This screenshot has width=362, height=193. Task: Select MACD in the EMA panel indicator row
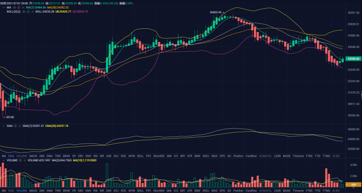(x=33, y=156)
